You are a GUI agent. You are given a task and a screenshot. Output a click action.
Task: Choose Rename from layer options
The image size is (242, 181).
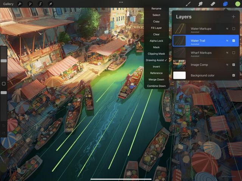pyautogui.click(x=156, y=9)
